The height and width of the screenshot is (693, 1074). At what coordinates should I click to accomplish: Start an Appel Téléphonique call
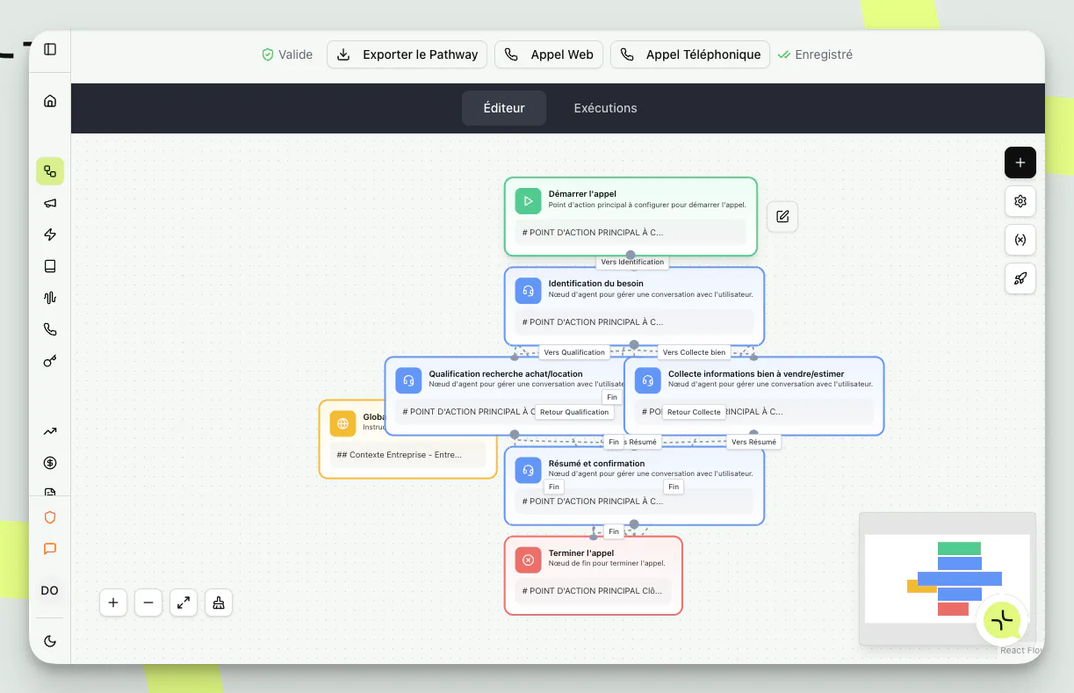coord(690,54)
